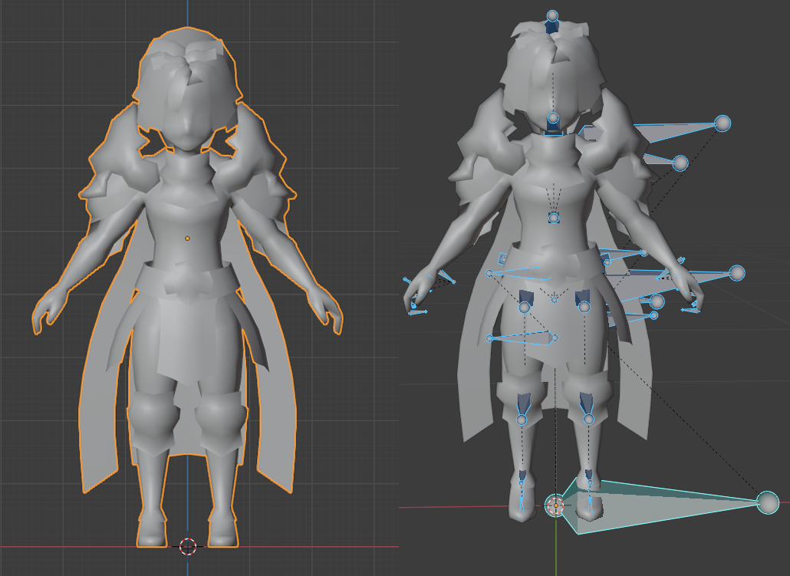Select the horizontal bone across the lower skirt
The width and height of the screenshot is (790, 576).
(523, 337)
